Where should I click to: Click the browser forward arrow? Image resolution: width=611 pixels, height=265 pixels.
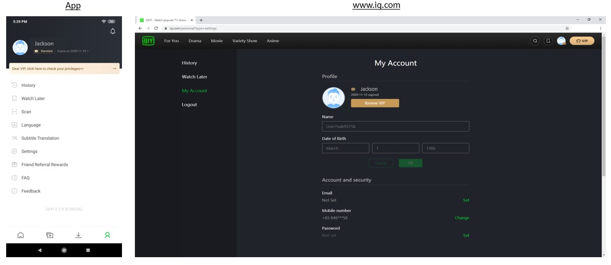[148, 29]
